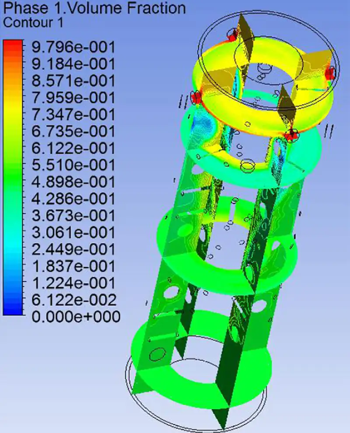Viewport: 350px width, 433px height.
Task: Pick the legend value 3.673e-001
Action: tap(73, 216)
